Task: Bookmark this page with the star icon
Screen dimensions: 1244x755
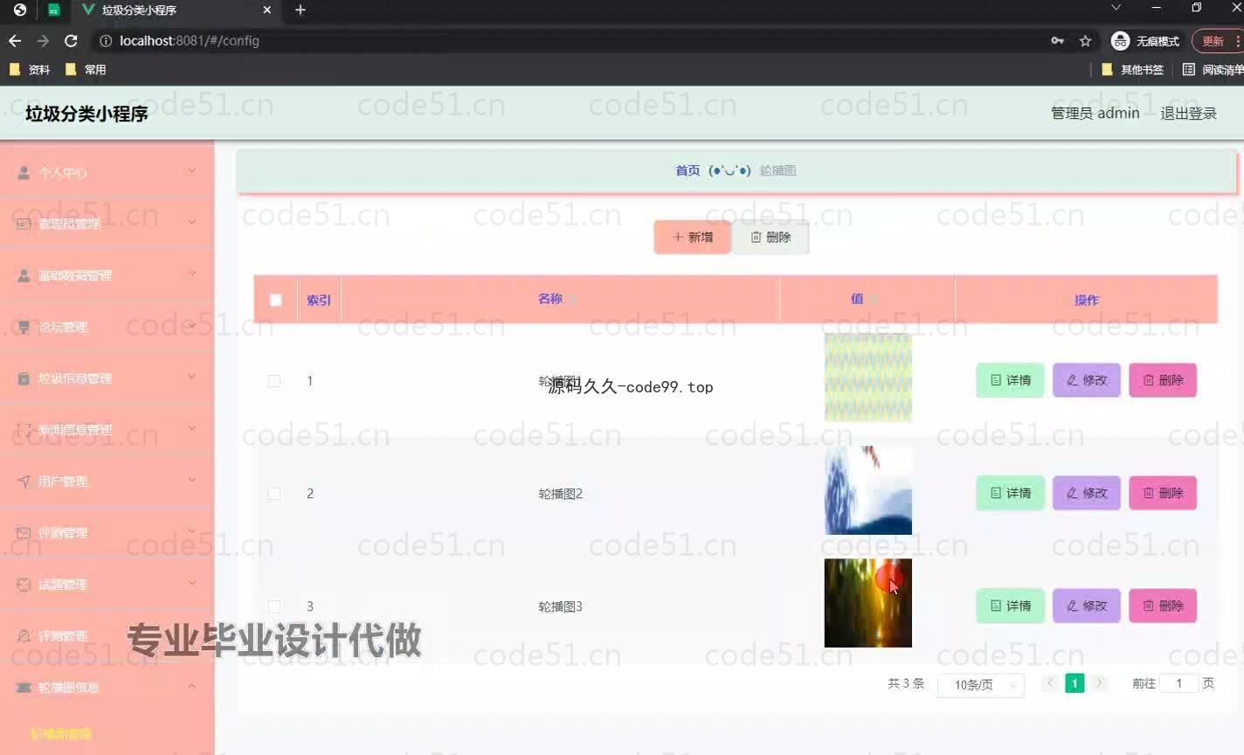Action: click(x=1085, y=41)
